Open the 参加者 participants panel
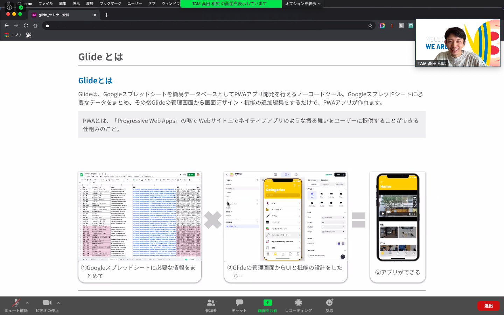Image resolution: width=504 pixels, height=315 pixels. 211,306
